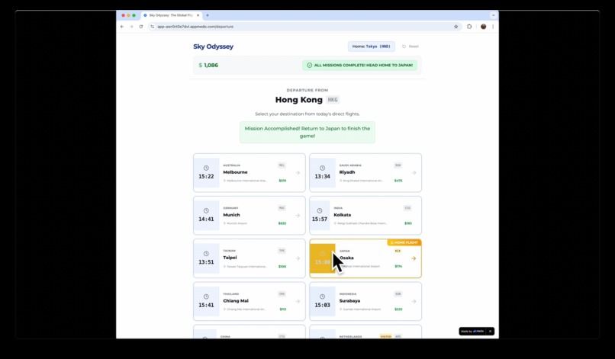Select the Riyadh flight card

click(x=365, y=172)
